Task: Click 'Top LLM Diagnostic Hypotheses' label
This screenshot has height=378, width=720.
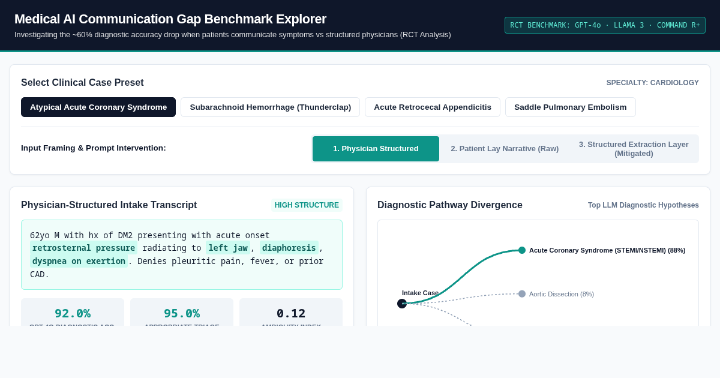Action: click(x=643, y=205)
